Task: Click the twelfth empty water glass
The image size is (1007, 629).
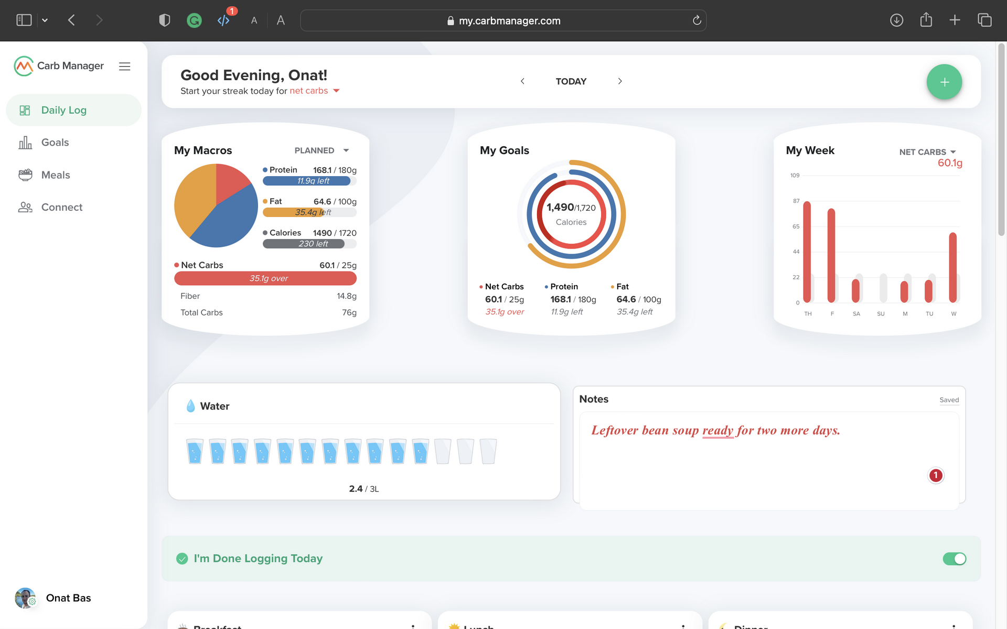Action: pos(443,451)
